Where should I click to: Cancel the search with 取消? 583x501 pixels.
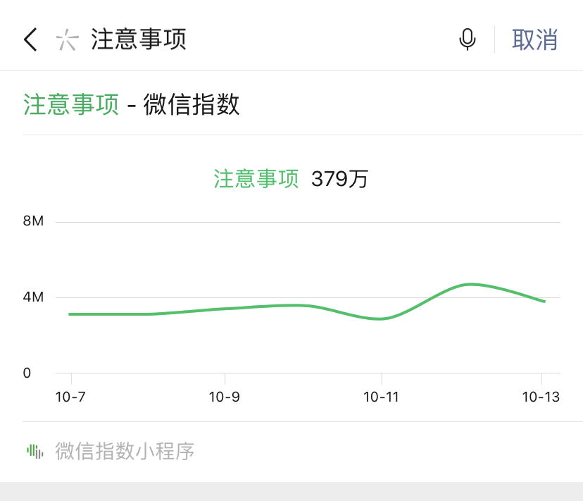pos(534,39)
